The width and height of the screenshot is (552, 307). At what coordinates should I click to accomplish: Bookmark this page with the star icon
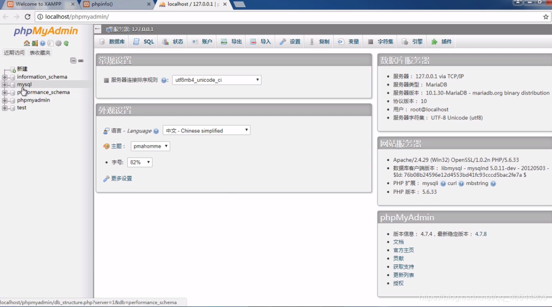point(546,17)
